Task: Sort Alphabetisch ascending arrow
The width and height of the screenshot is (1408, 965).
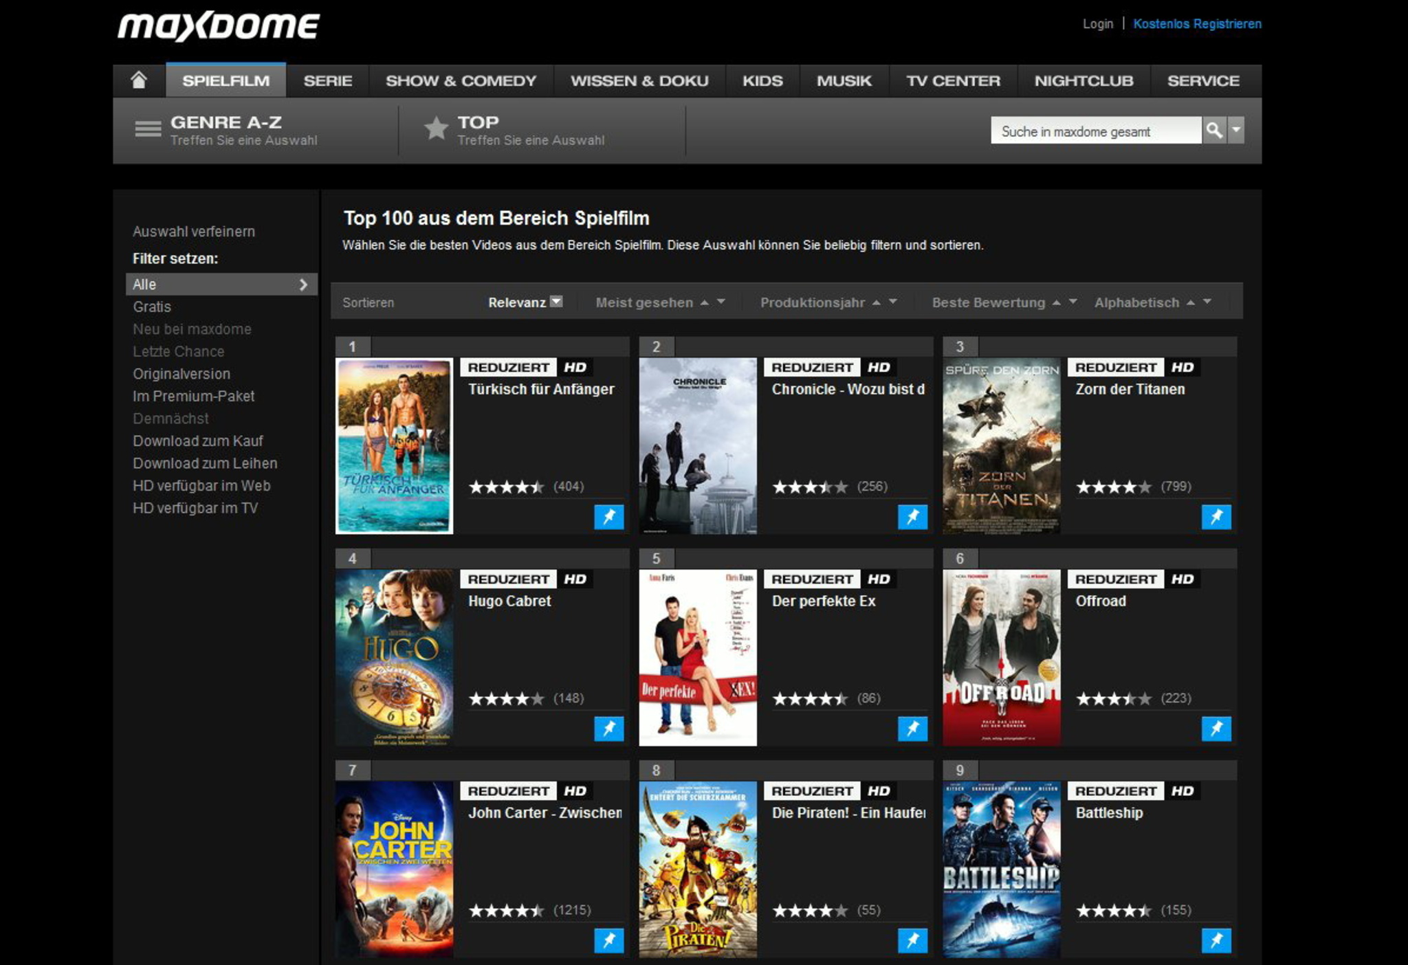Action: tap(1191, 302)
